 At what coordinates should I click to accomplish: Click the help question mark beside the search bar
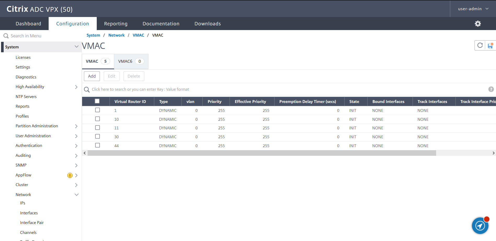pos(491,89)
